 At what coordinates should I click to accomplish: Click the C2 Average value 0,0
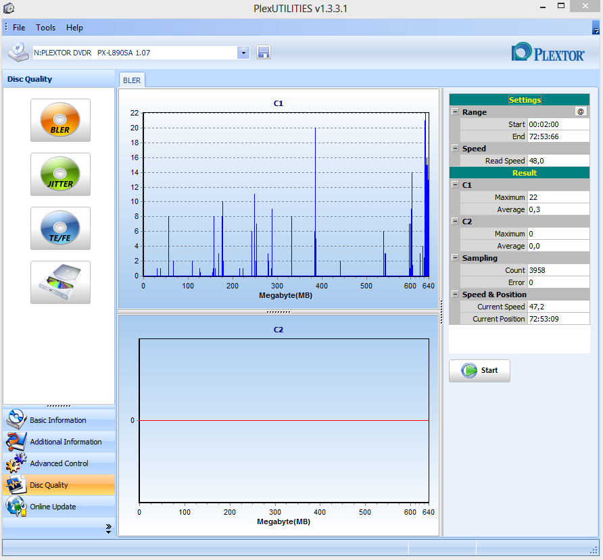click(558, 246)
